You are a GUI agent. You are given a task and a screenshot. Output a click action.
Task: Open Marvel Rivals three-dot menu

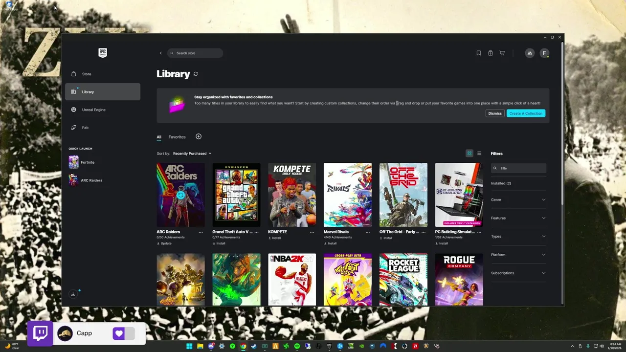(x=368, y=232)
